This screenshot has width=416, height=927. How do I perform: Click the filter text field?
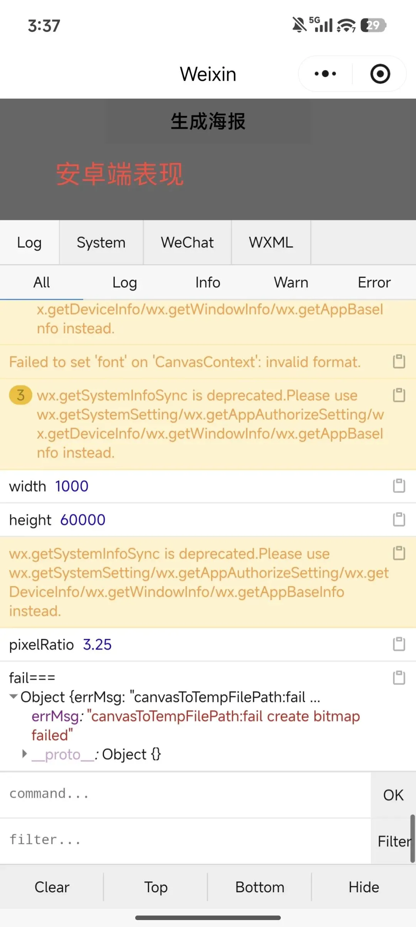coord(185,840)
